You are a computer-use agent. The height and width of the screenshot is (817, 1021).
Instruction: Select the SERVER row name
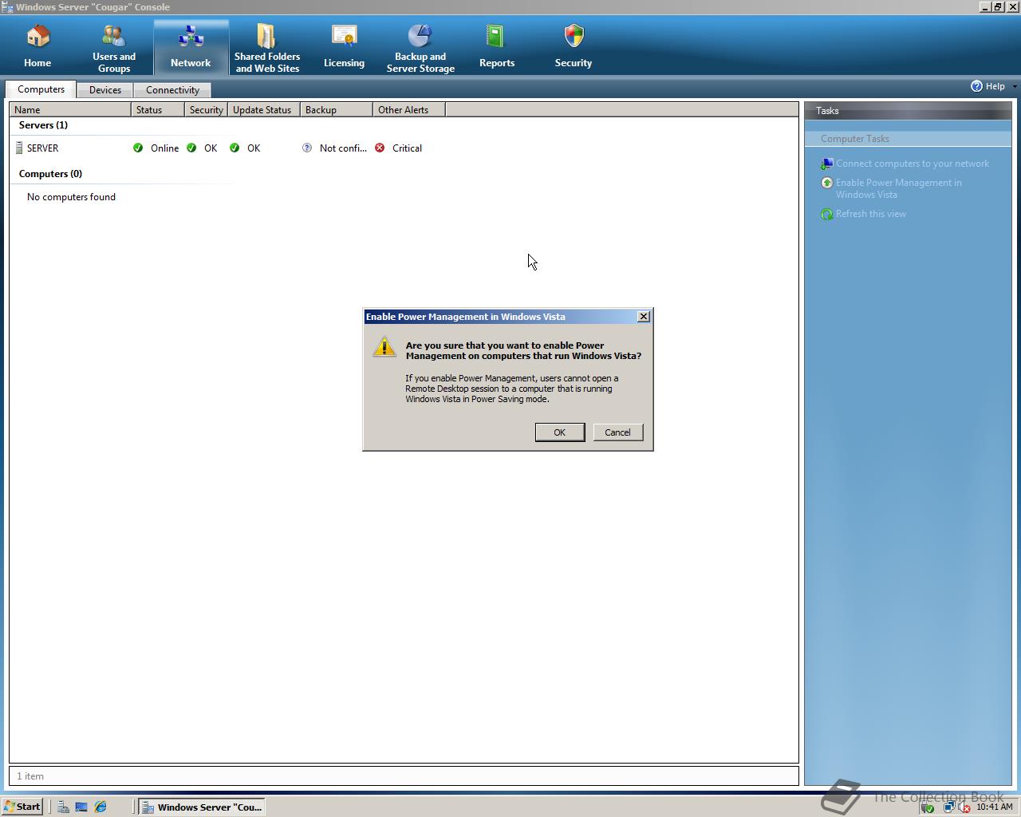pos(42,148)
